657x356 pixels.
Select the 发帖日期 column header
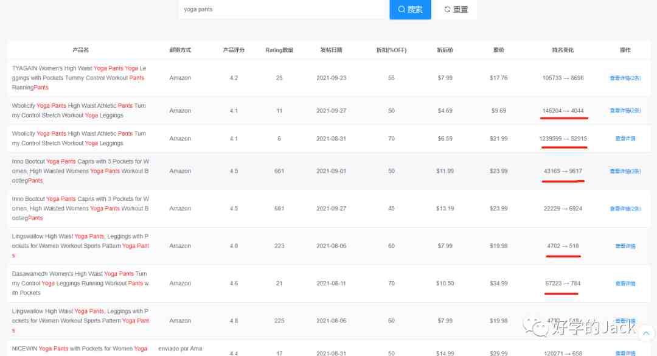pyautogui.click(x=332, y=50)
